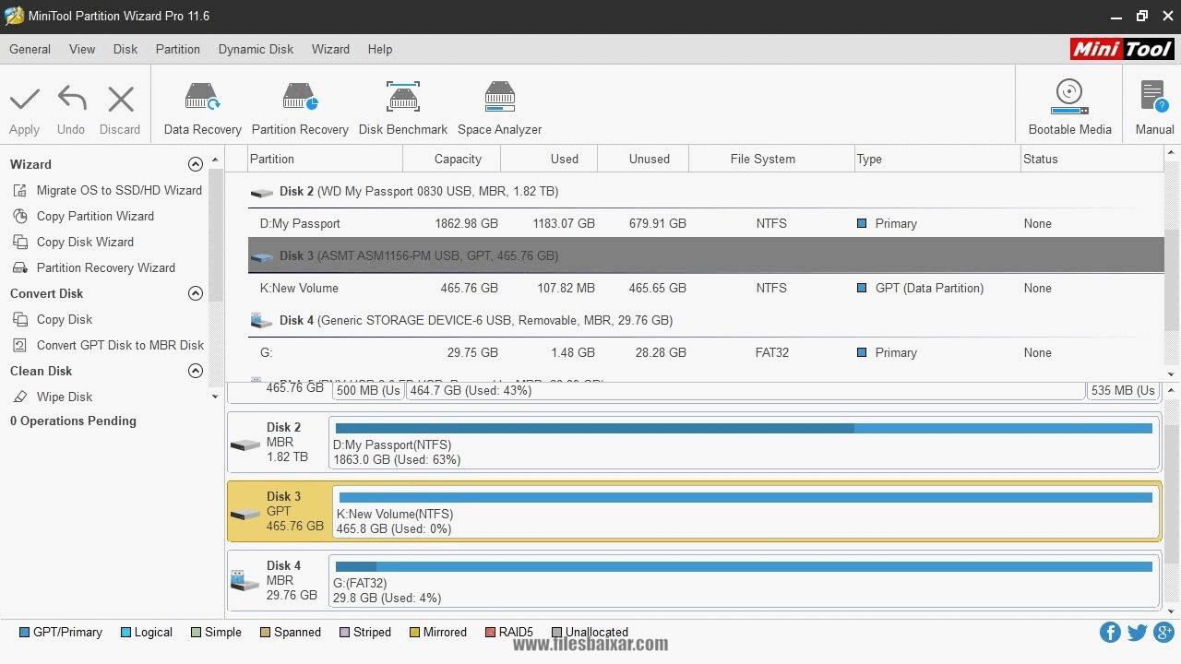
Task: Click the Logical legend swatch
Action: point(125,633)
